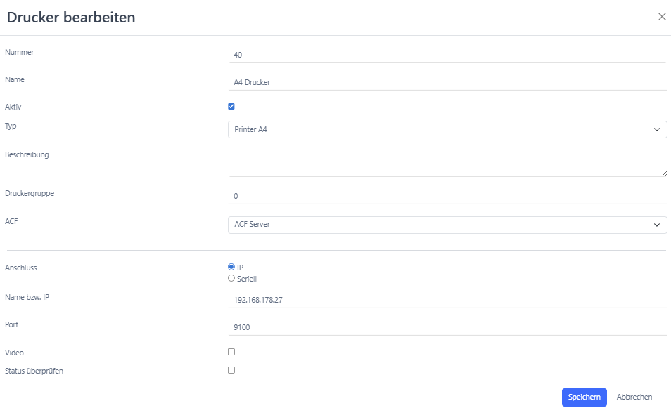
Task: Select the Seriell radio button
Action: pyautogui.click(x=231, y=278)
